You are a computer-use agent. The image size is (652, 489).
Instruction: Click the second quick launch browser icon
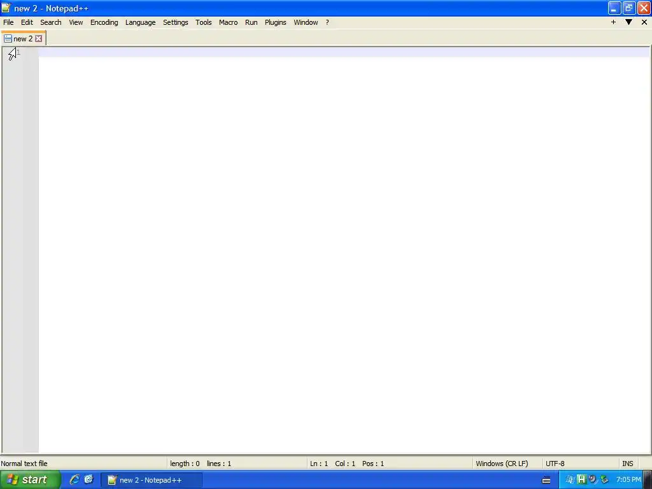(89, 479)
